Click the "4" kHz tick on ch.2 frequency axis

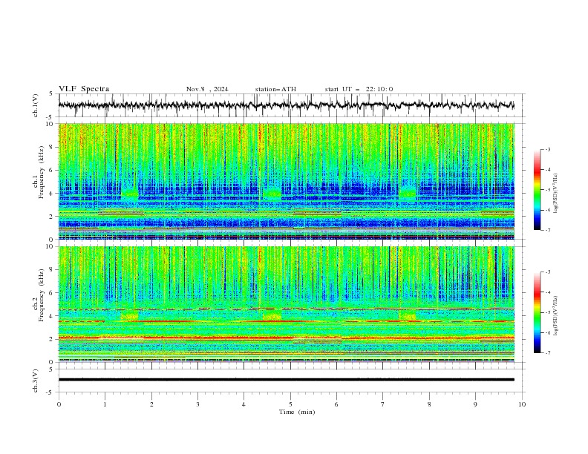tap(52, 316)
